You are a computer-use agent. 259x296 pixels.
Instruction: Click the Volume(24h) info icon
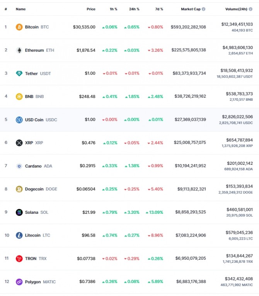point(250,9)
